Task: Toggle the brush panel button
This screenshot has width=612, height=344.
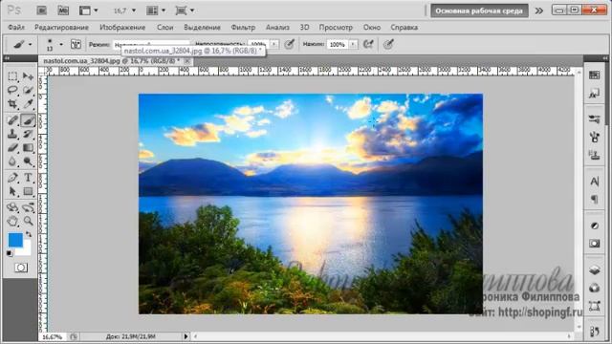Action: [76, 44]
